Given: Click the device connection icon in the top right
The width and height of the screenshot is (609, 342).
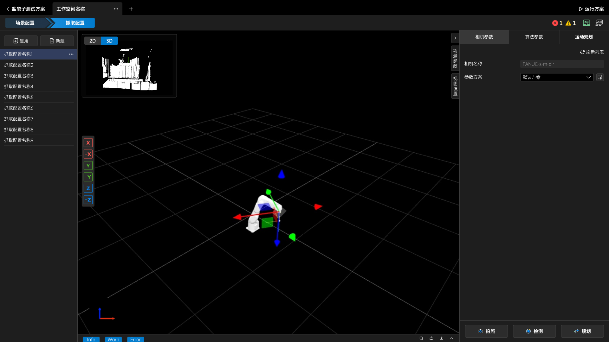Looking at the screenshot, I should click(x=599, y=23).
